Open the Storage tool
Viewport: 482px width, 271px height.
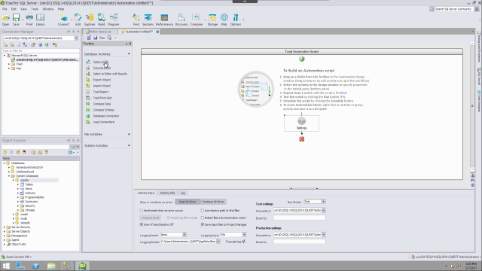click(x=212, y=20)
